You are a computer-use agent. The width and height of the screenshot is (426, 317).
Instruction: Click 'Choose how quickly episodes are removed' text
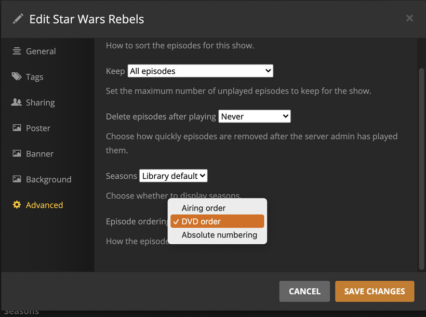point(251,143)
